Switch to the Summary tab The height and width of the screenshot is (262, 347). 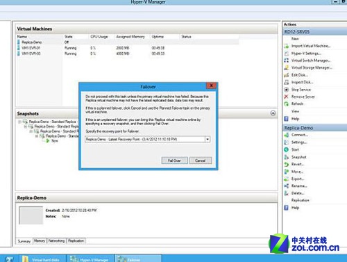click(24, 241)
